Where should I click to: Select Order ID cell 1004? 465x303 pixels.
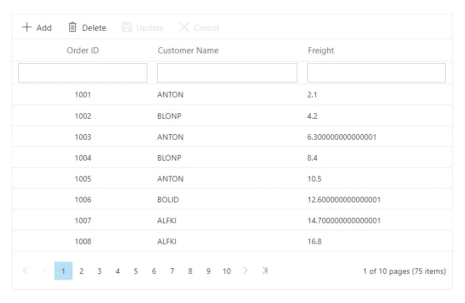(83, 158)
